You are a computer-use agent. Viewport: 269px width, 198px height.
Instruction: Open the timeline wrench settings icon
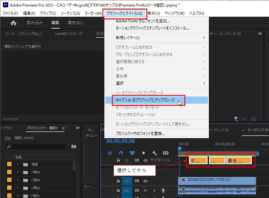(x=154, y=153)
